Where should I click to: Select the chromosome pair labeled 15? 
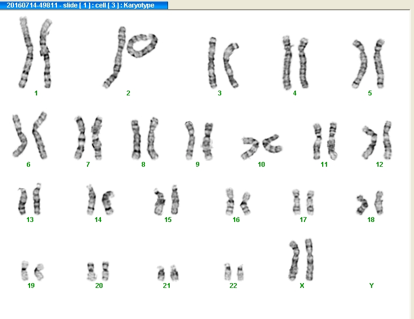click(x=166, y=200)
